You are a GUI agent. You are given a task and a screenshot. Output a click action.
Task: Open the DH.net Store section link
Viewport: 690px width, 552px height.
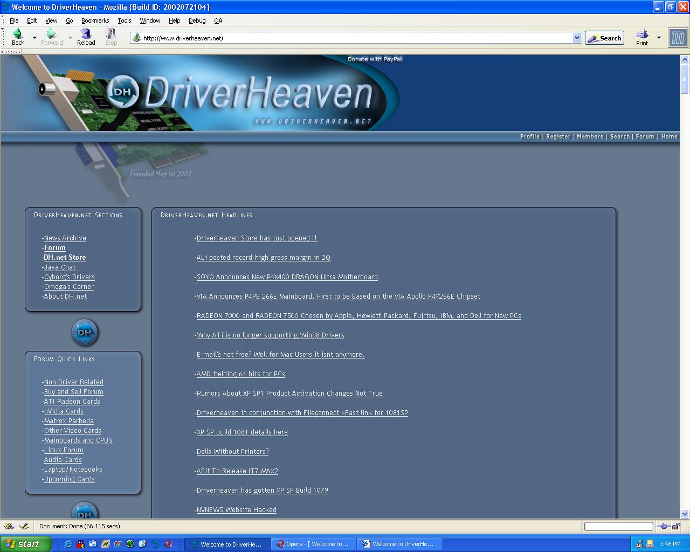pyautogui.click(x=65, y=258)
